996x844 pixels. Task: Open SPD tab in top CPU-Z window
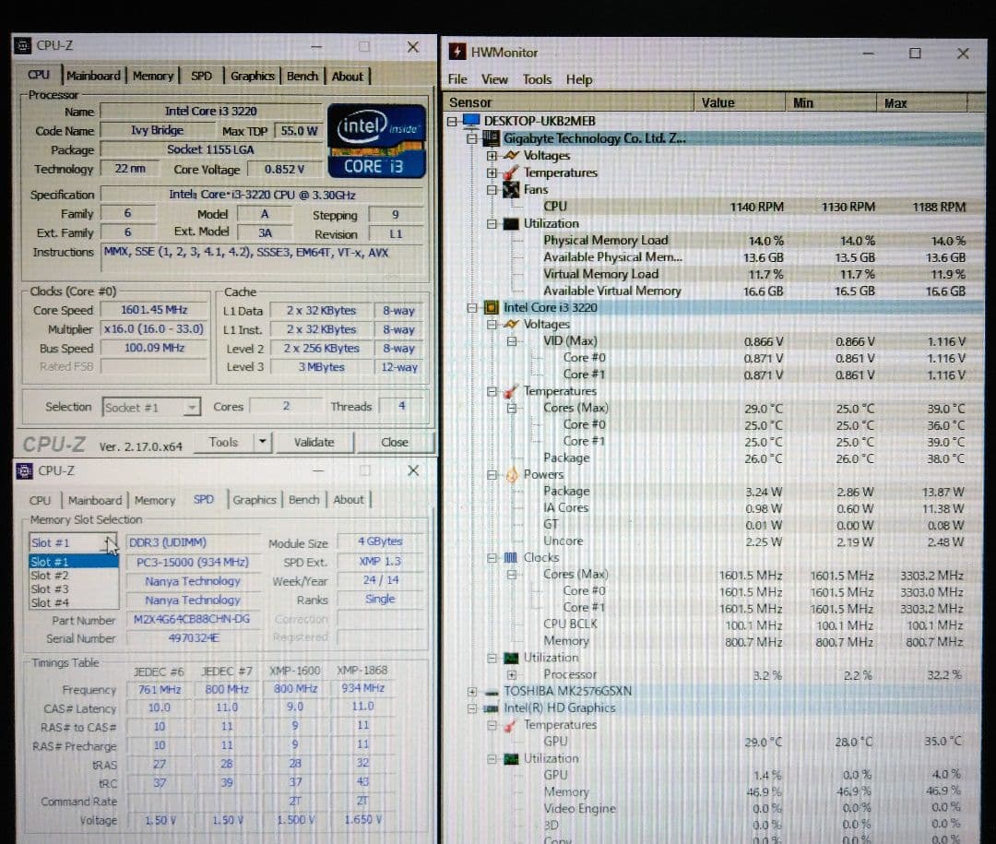[x=201, y=76]
